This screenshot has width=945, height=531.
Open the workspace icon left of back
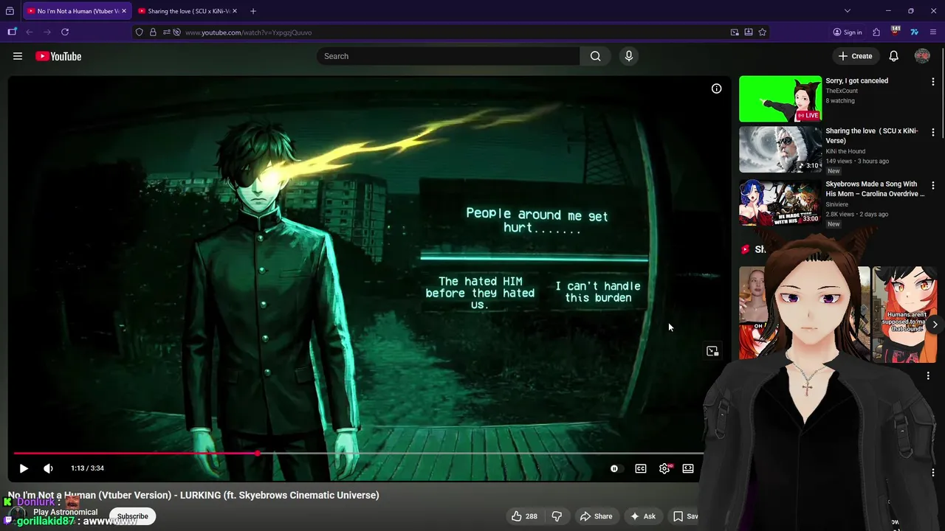point(12,32)
